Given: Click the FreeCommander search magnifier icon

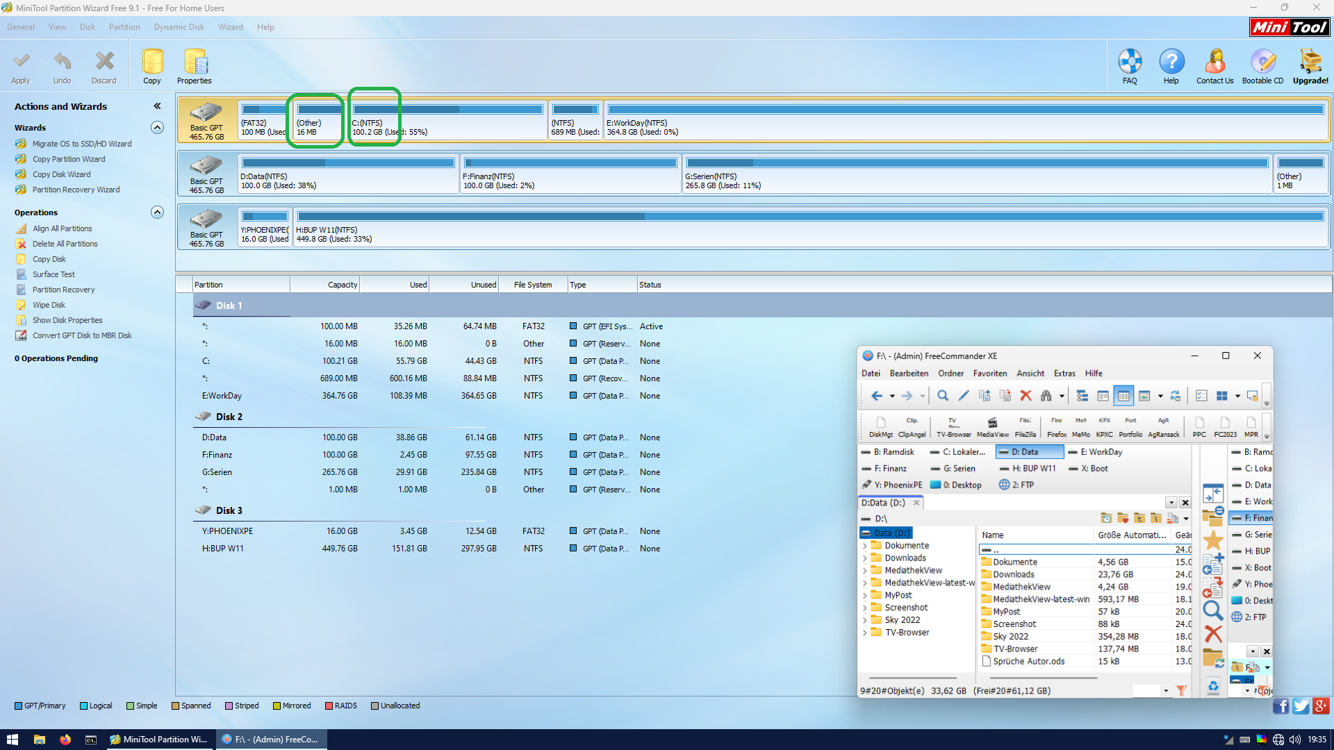Looking at the screenshot, I should [x=943, y=396].
